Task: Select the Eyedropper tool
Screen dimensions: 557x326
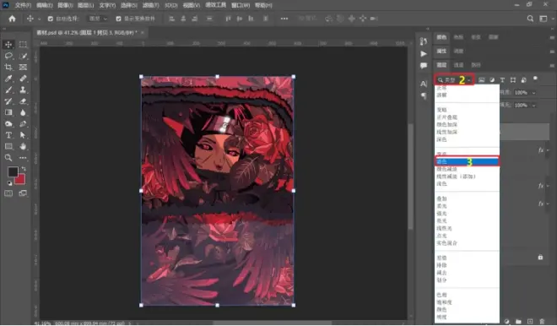Action: tap(8, 79)
